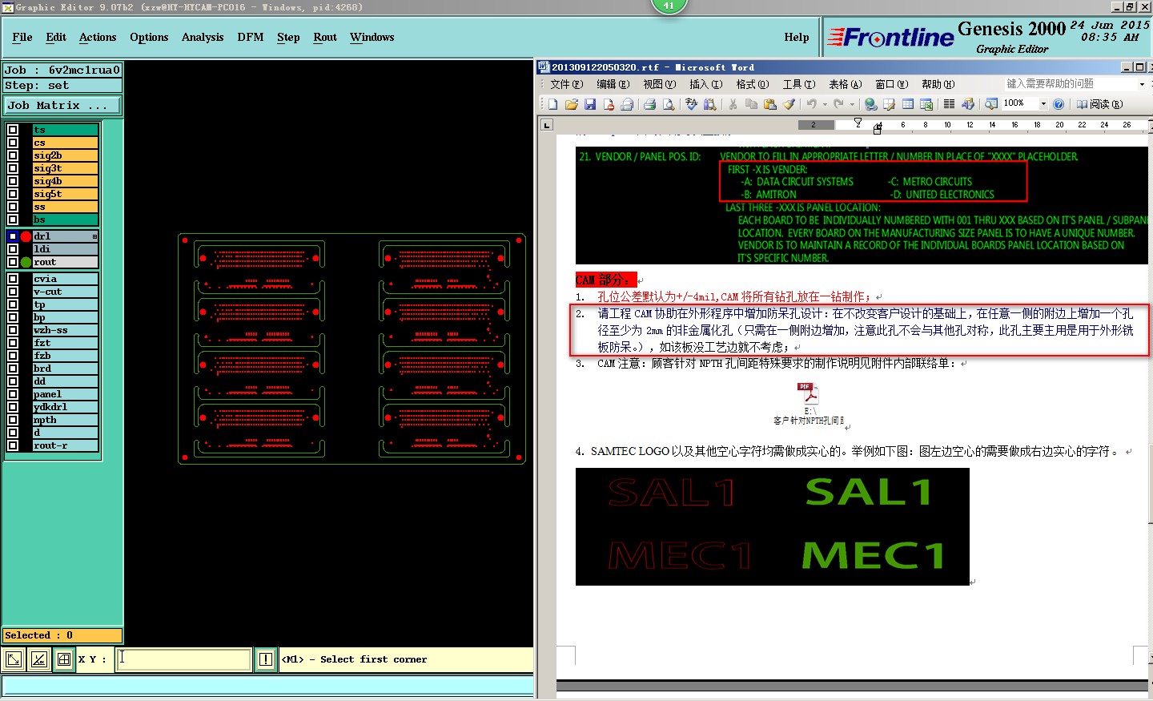This screenshot has height=701, width=1153.
Task: Toggle the checkbox for layer ts
Action: (13, 130)
